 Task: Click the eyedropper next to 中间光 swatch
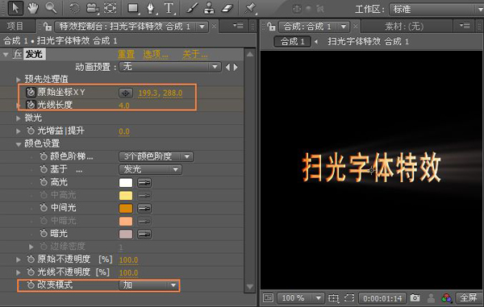point(144,209)
